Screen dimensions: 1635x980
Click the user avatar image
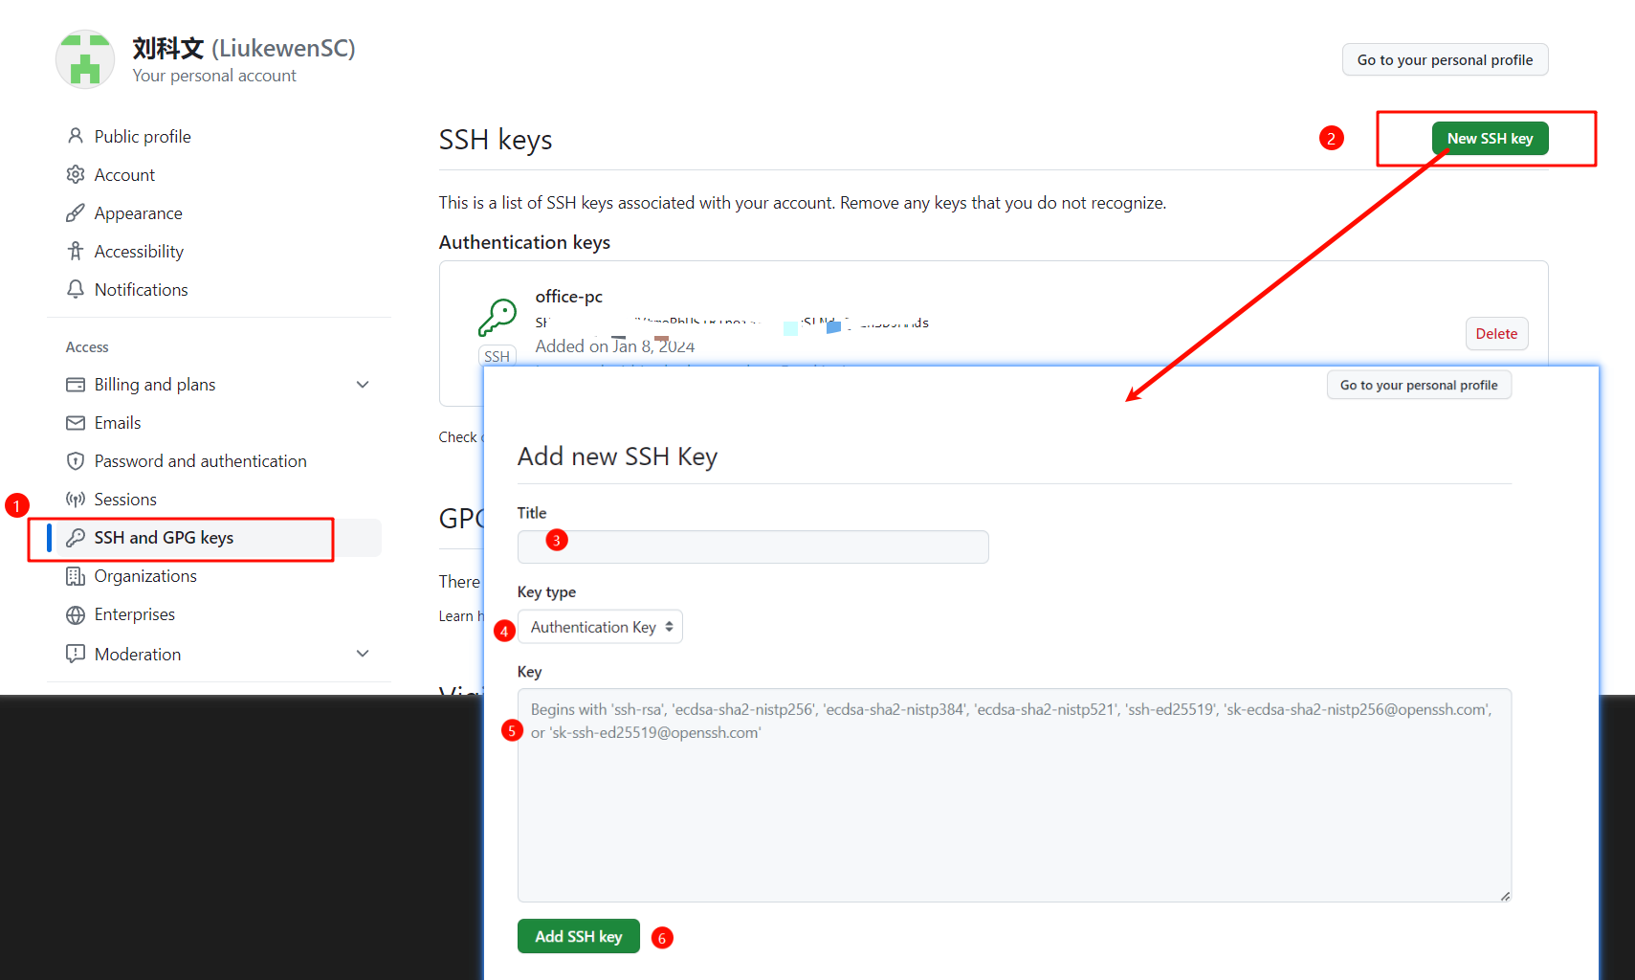(85, 59)
